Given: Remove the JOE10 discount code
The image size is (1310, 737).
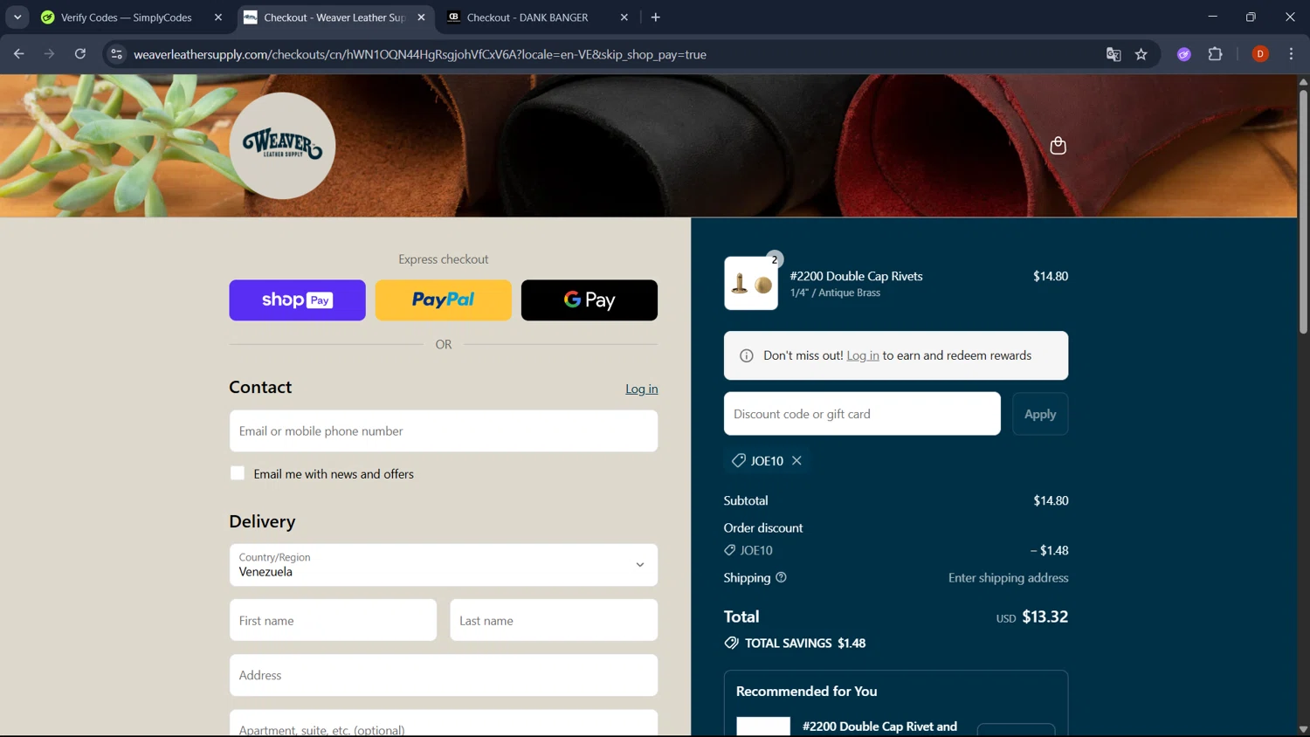Looking at the screenshot, I should pyautogui.click(x=796, y=460).
